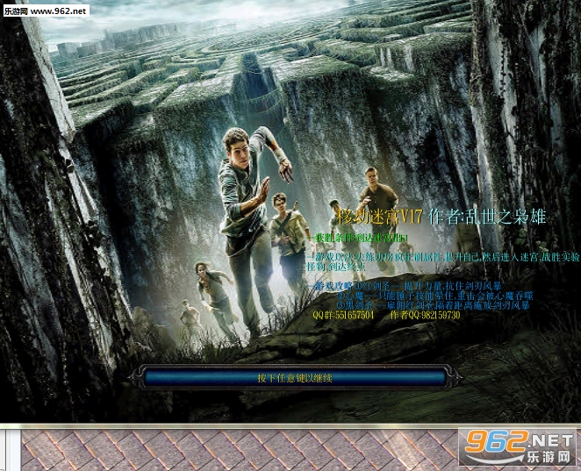Click the green victory condition line '获胜条件'
This screenshot has width=581, height=471.
pyautogui.click(x=357, y=238)
